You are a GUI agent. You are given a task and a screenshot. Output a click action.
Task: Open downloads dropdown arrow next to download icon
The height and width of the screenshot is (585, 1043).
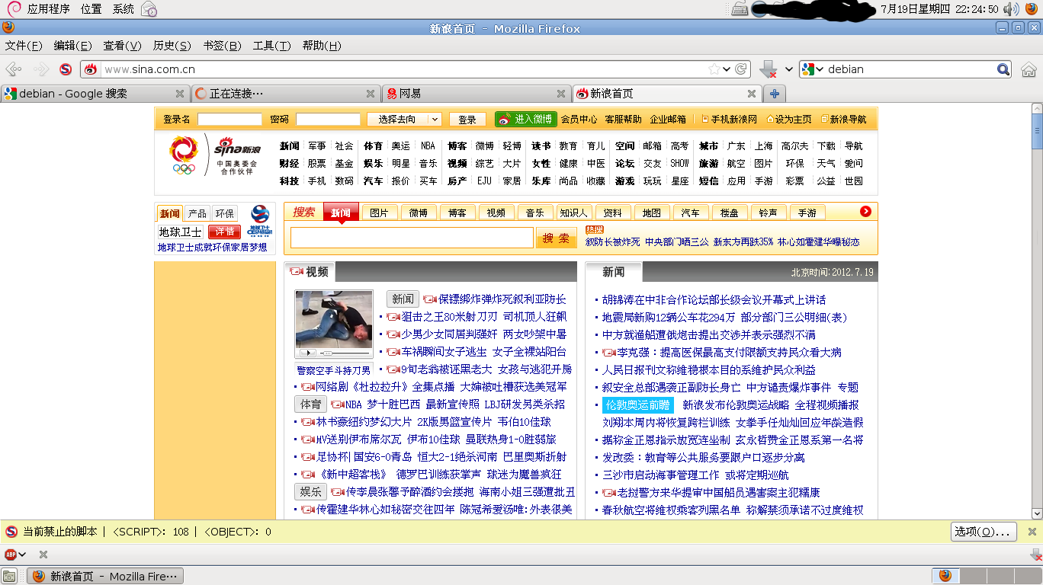[788, 69]
